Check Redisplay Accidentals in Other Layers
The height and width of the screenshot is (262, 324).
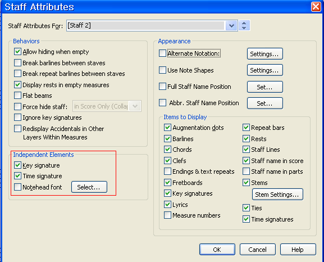17,129
